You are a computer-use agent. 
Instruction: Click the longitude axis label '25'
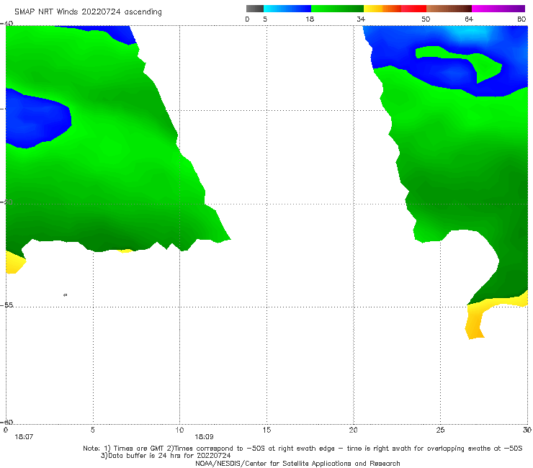440,430
